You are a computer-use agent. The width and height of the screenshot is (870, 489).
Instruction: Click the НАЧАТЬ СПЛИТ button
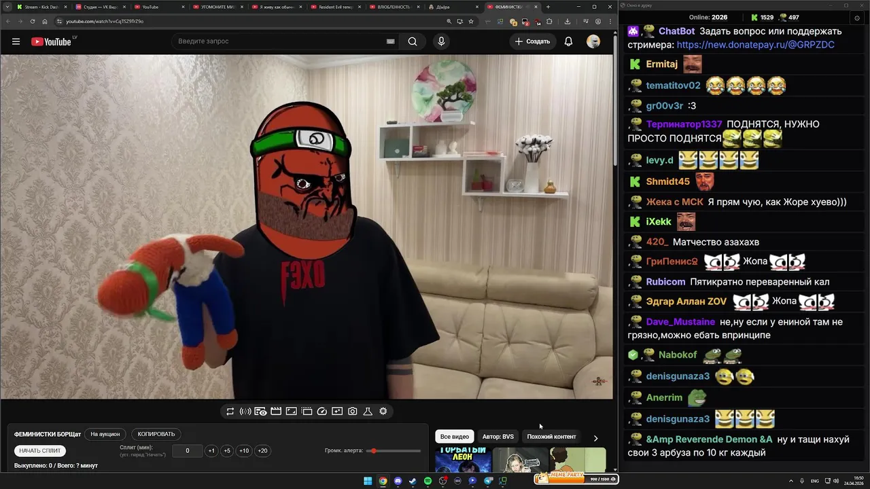[40, 450]
